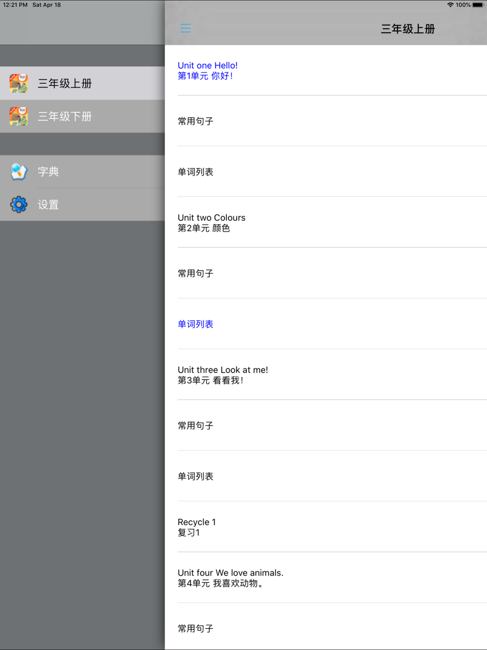Open 常用句子 under Unit four
Image resolution: width=487 pixels, height=650 pixels.
coord(326,629)
